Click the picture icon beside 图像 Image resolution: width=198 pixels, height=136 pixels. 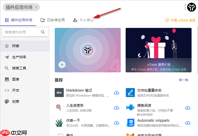point(7,79)
